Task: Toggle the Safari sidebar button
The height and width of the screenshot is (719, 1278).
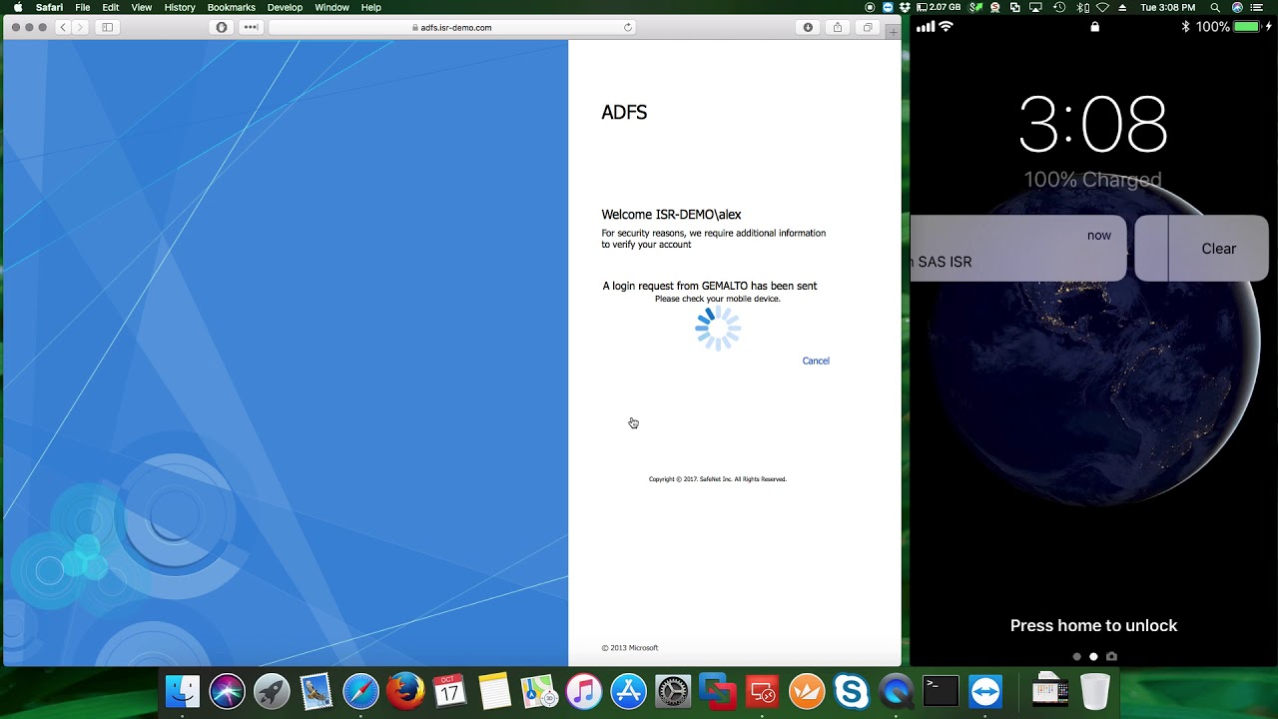Action: 108,27
